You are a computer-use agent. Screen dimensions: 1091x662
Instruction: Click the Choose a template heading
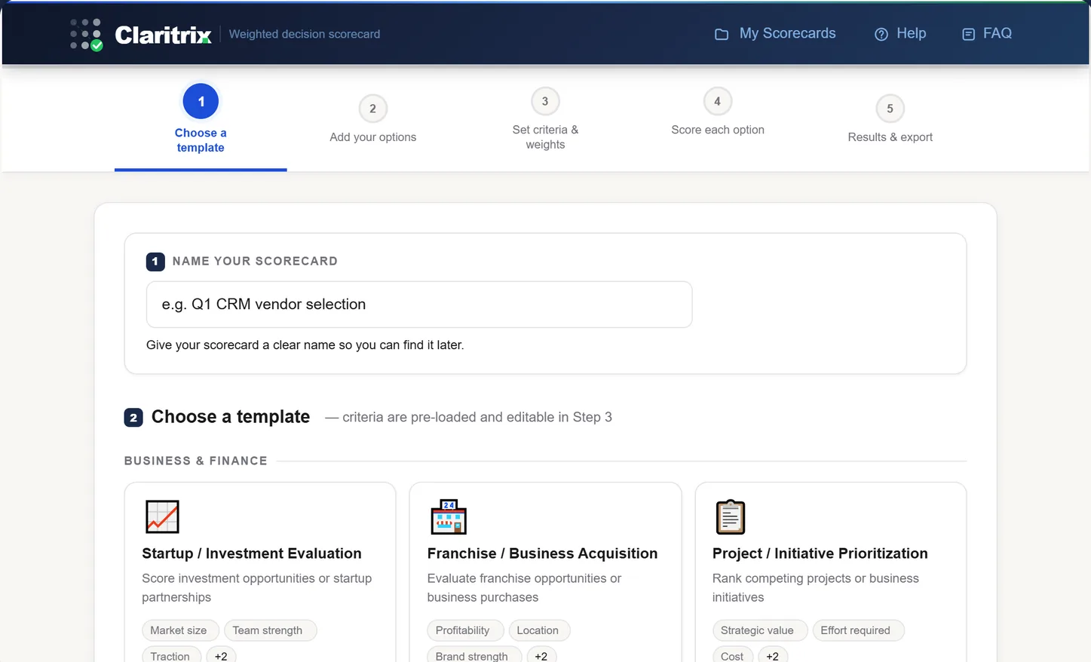point(231,417)
